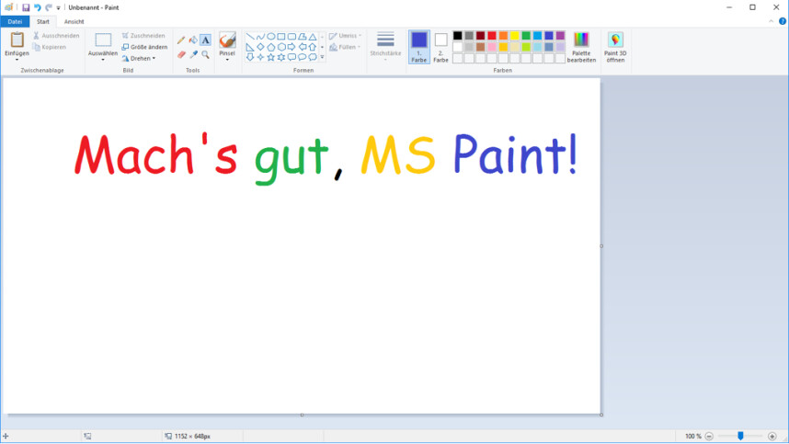Switch to the Ansicht tab

(74, 22)
